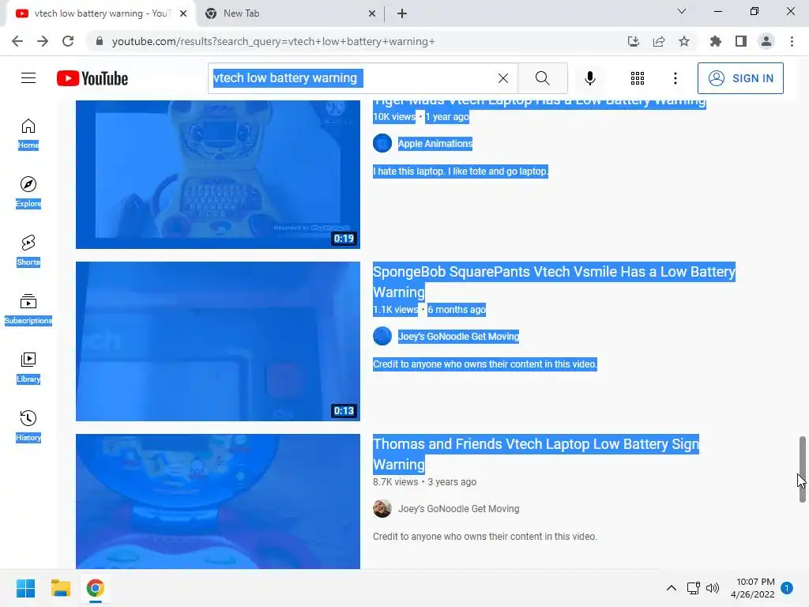Toggle Chrome side panel
The height and width of the screenshot is (607, 809).
(x=741, y=41)
